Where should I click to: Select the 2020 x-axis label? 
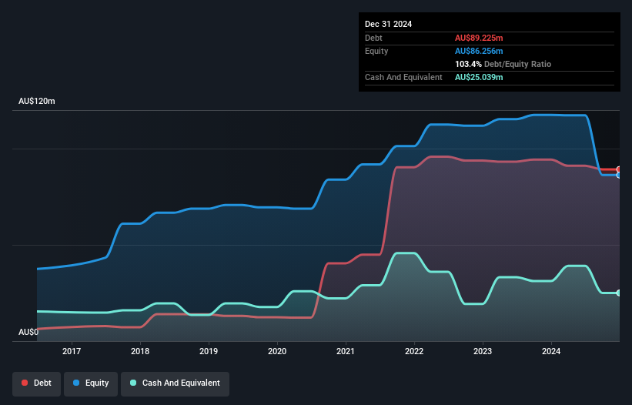(277, 351)
